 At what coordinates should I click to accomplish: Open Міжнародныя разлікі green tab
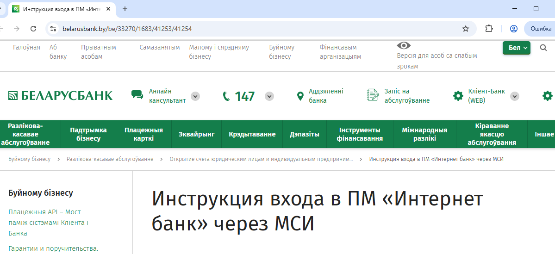click(x=425, y=135)
